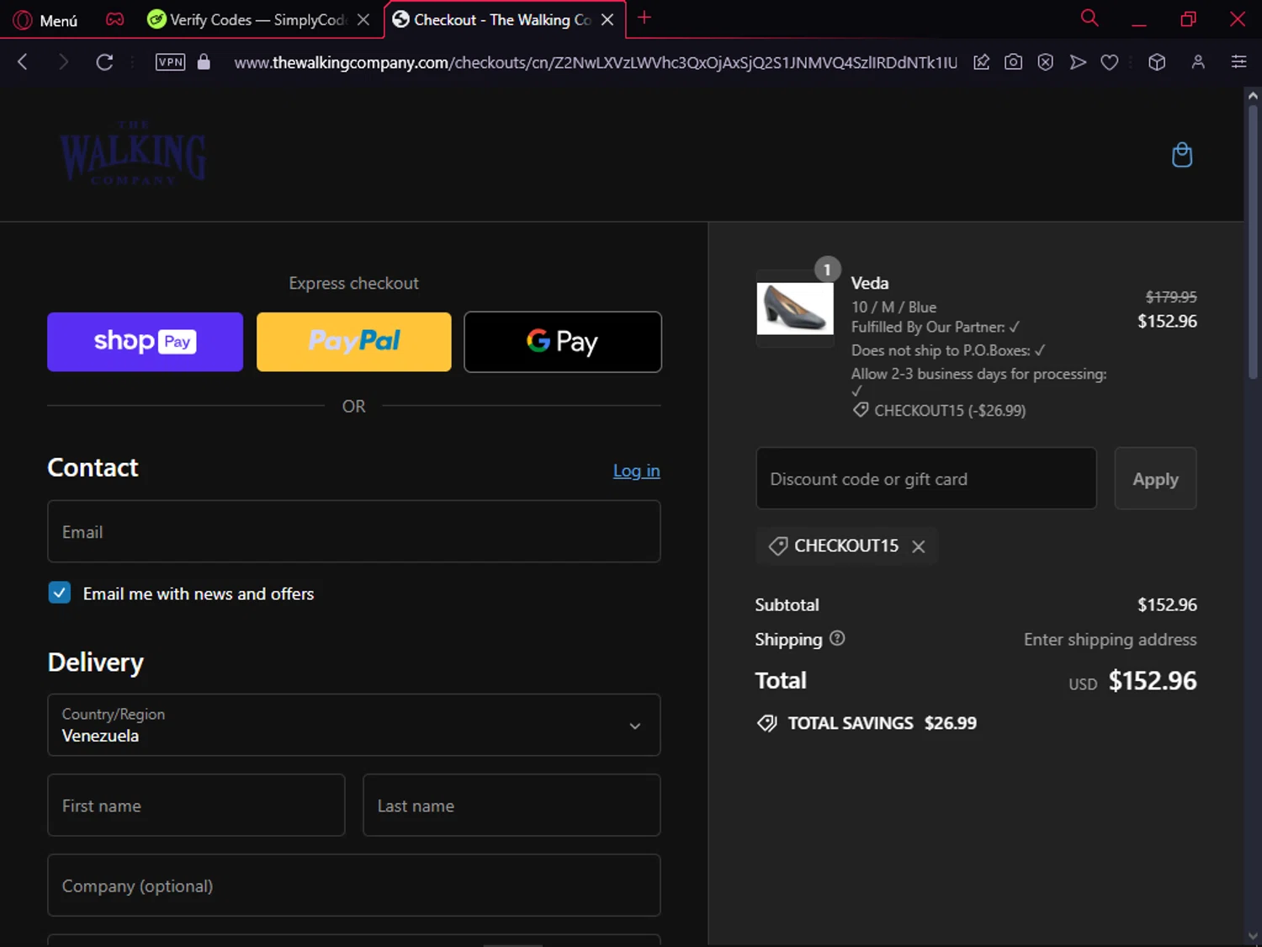The image size is (1262, 947).
Task: Click the TOTAL SAVINGS tag icon
Action: coord(766,723)
